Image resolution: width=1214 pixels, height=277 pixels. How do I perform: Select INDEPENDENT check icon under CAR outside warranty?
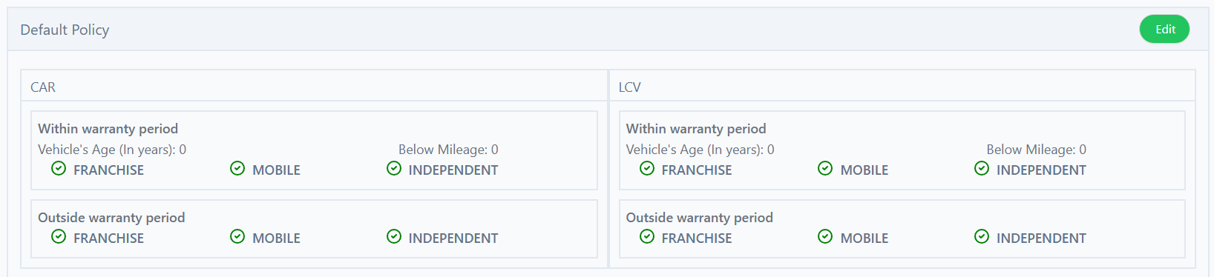pos(394,236)
